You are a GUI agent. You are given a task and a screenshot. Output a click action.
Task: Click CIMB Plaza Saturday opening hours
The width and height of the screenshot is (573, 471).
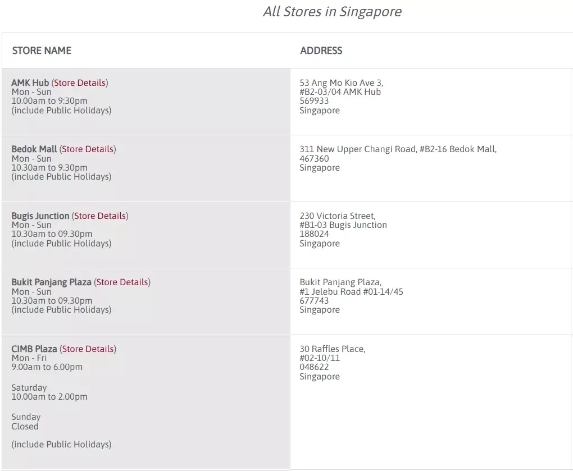[x=49, y=392]
